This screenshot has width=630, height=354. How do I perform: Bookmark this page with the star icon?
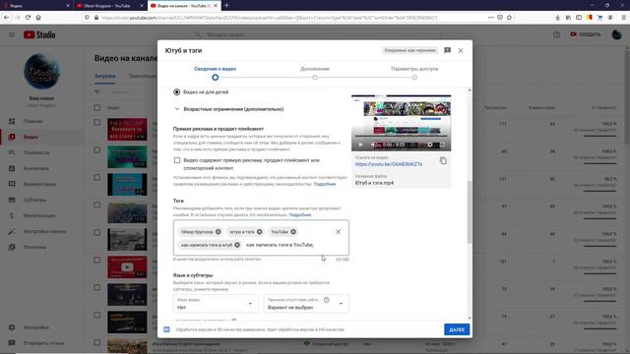pos(510,18)
